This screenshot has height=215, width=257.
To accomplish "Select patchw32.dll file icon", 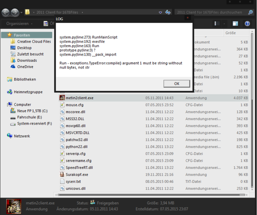I will (62, 140).
